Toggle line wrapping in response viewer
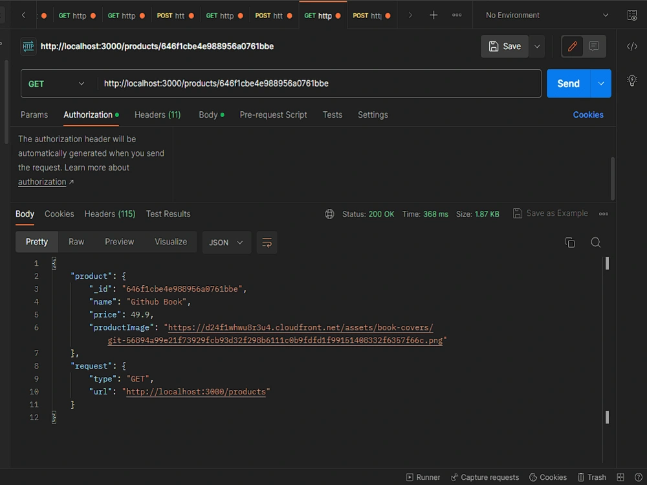The image size is (647, 485). point(267,242)
